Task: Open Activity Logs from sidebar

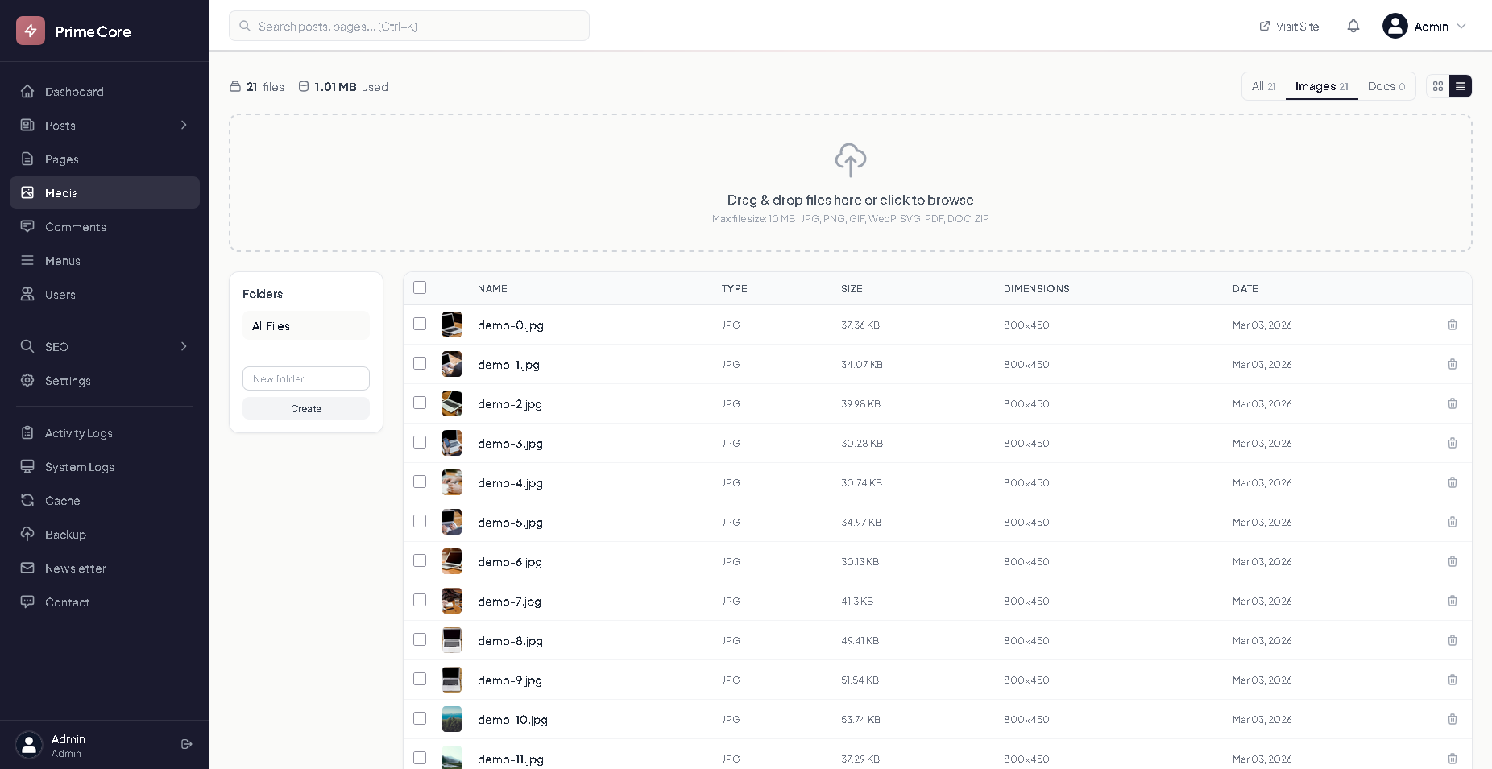Action: tap(78, 433)
